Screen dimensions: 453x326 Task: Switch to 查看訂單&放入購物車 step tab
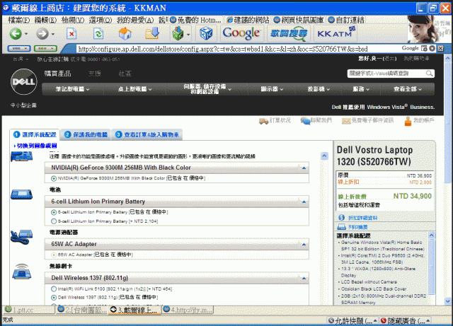point(147,134)
